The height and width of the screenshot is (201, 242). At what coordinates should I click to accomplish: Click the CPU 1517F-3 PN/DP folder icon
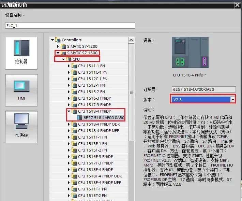(x=74, y=163)
